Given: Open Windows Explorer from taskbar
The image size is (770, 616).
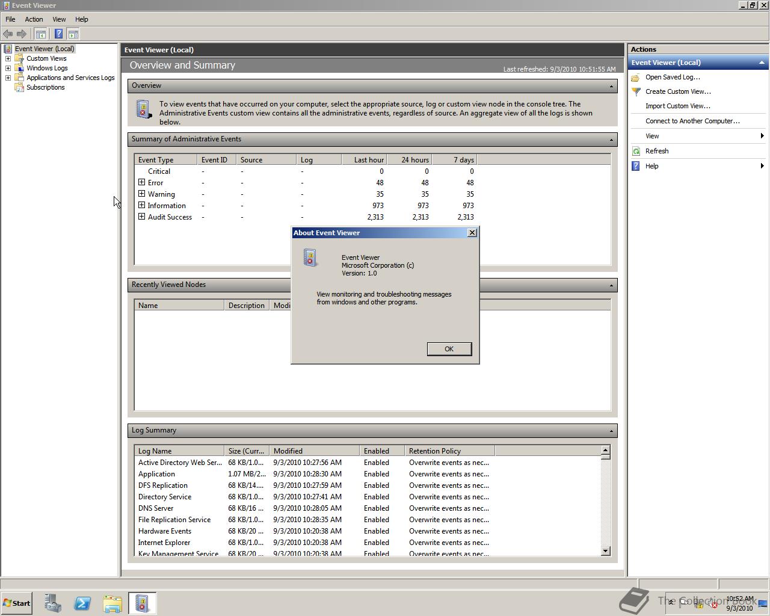Looking at the screenshot, I should (112, 603).
